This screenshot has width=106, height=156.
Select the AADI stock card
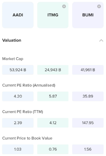[18, 15]
